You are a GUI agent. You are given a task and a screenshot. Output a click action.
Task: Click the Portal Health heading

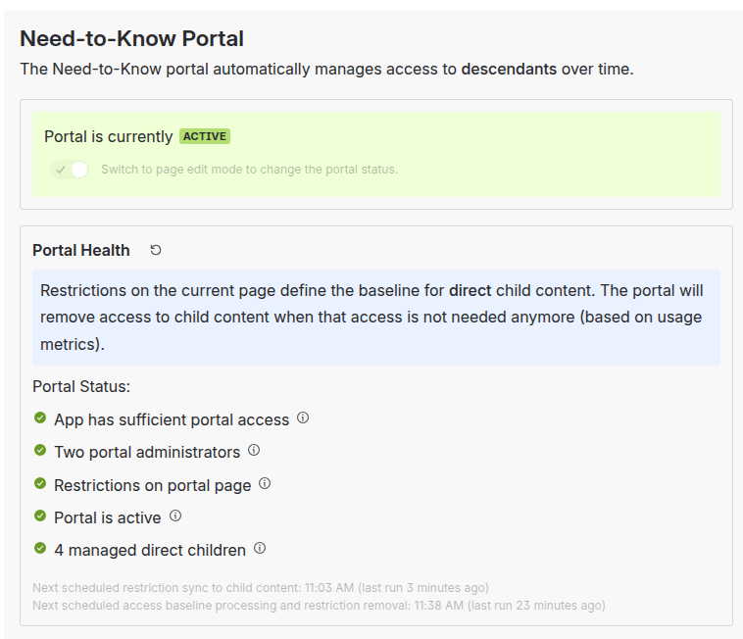click(81, 250)
